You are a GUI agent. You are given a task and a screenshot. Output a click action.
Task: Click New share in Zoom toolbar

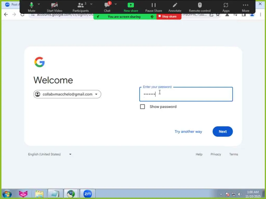pos(131,7)
